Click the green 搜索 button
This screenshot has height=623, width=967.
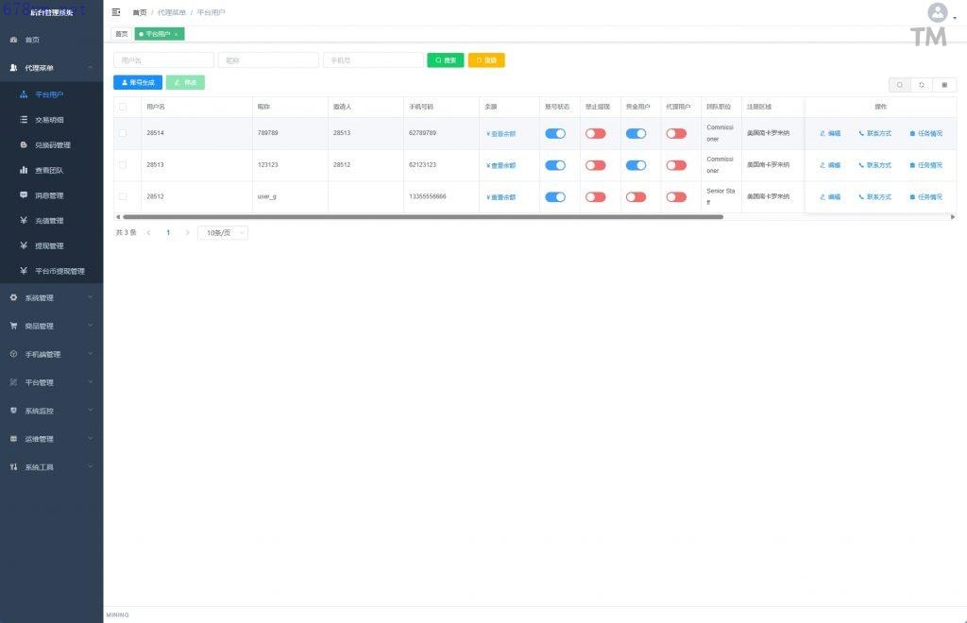point(446,59)
